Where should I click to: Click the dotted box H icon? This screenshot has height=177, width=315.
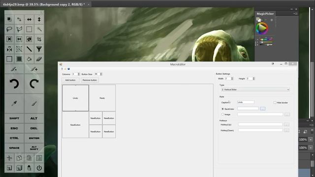point(19,39)
